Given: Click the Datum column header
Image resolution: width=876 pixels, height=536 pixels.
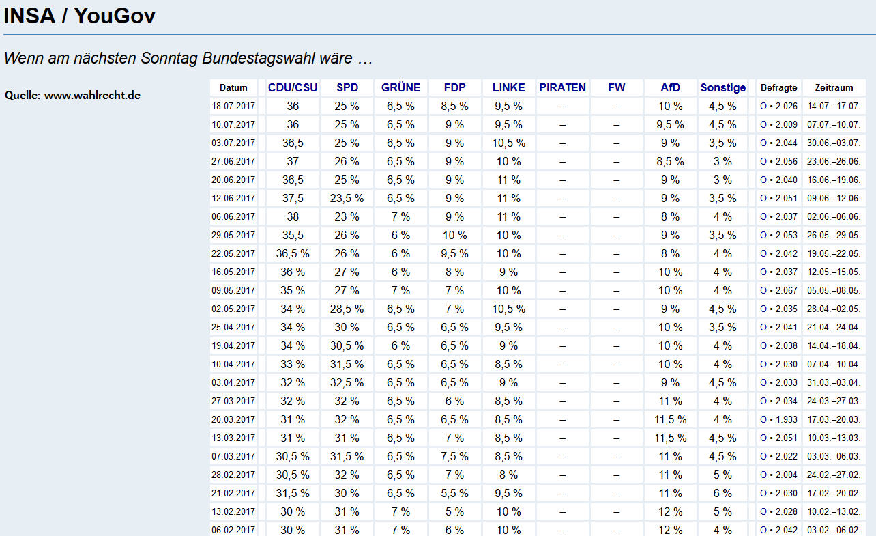Looking at the screenshot, I should click(233, 87).
